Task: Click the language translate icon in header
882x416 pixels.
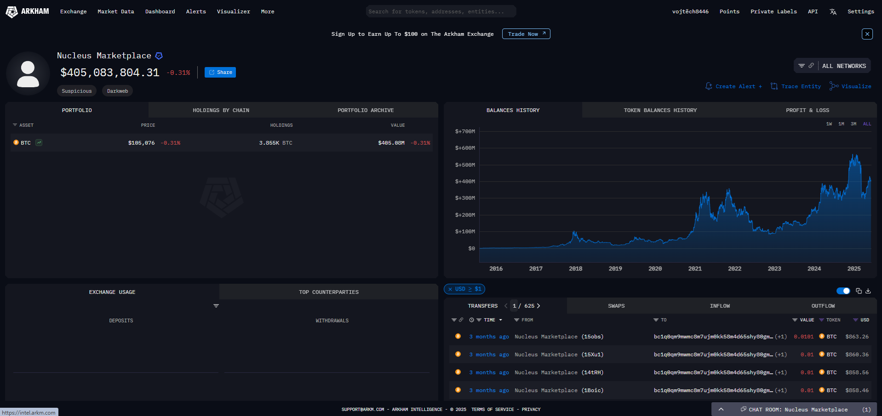Action: [833, 11]
